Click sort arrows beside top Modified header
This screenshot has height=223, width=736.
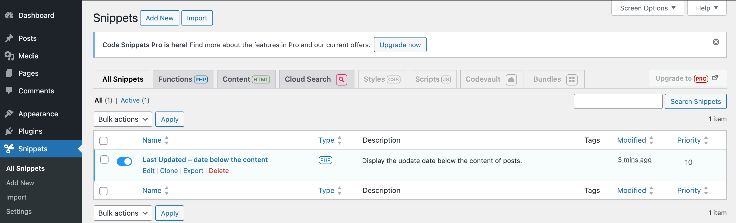651,140
